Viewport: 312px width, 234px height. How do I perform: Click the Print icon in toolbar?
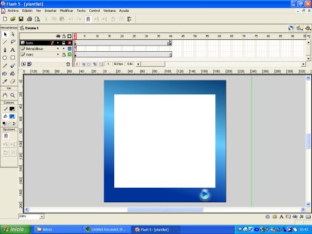(29, 19)
